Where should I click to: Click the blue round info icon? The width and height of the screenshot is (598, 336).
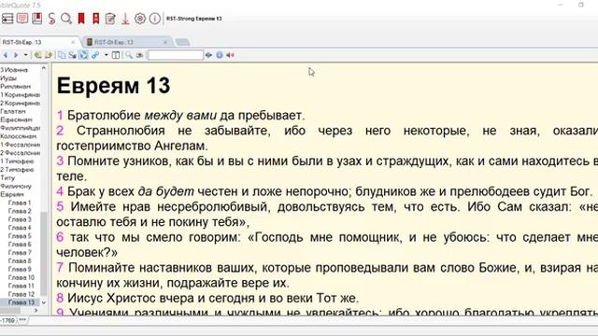pyautogui.click(x=220, y=55)
